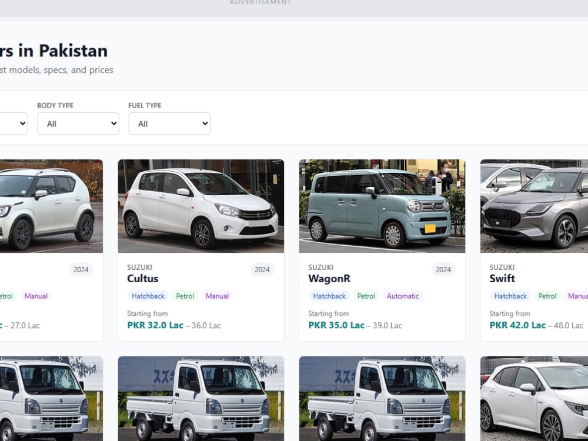This screenshot has width=588, height=441.
Task: Open the partially visible dropdown left of Body Type
Action: click(14, 123)
